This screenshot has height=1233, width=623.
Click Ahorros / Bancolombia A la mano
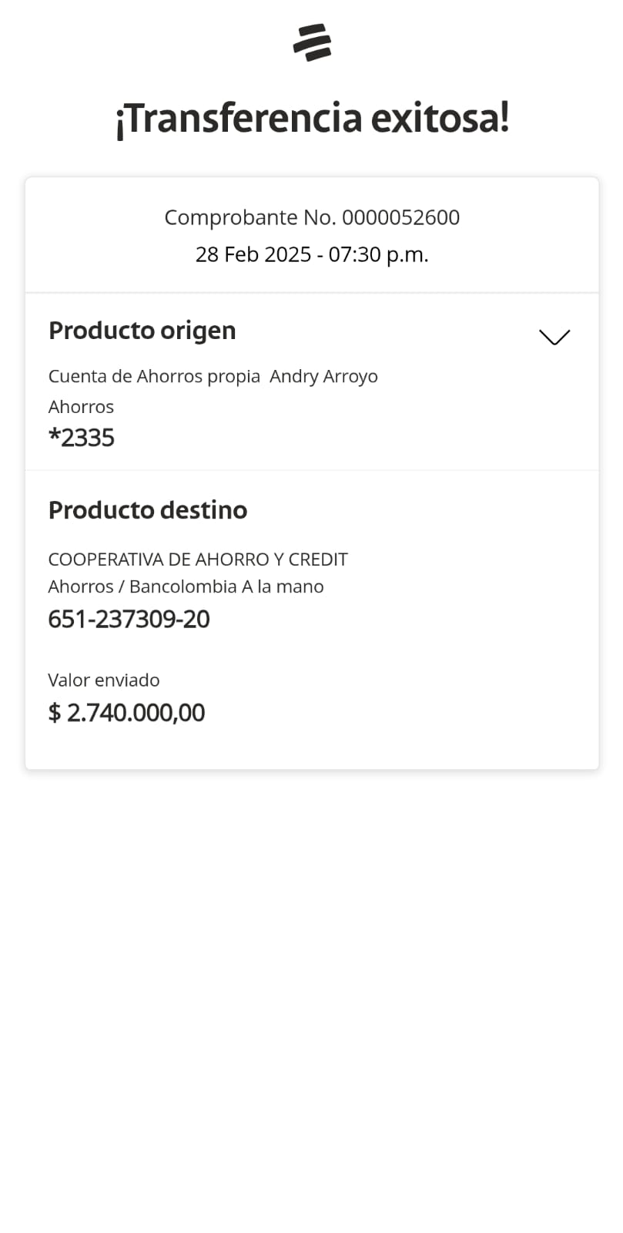(x=186, y=586)
